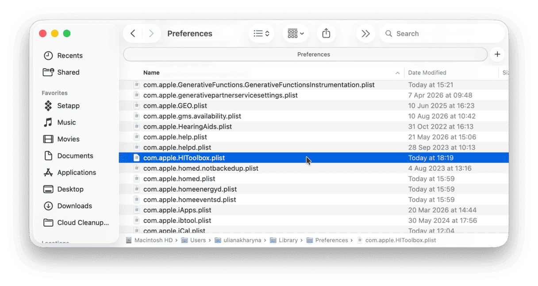Open the Cloud Cleanup folder in sidebar
Viewport: 538px width, 286px height.
point(76,223)
